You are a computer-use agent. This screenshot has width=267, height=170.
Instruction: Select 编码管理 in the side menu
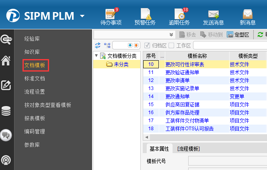point(35,131)
